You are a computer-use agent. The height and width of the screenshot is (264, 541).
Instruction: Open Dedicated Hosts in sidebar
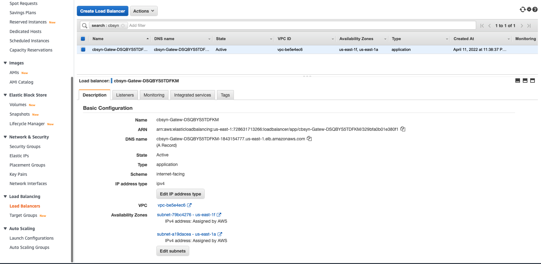pos(25,31)
